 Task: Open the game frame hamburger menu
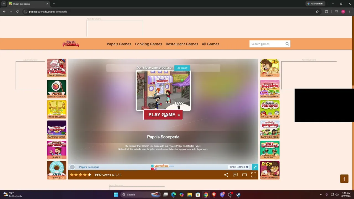(x=72, y=167)
